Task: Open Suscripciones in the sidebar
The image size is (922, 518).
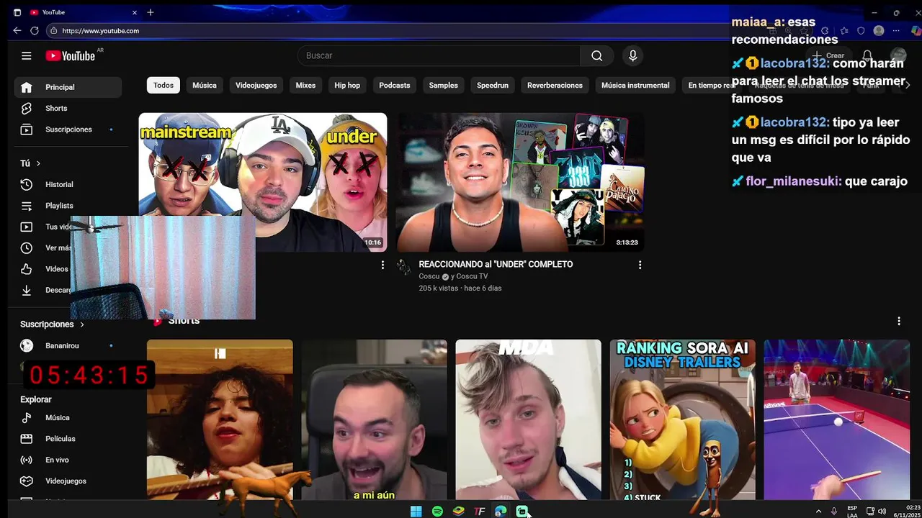Action: [68, 129]
